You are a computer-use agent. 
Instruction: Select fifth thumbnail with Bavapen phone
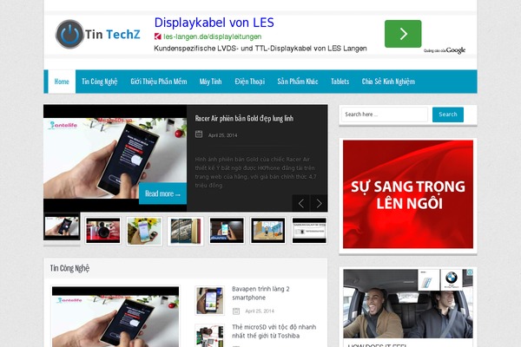[227, 231]
